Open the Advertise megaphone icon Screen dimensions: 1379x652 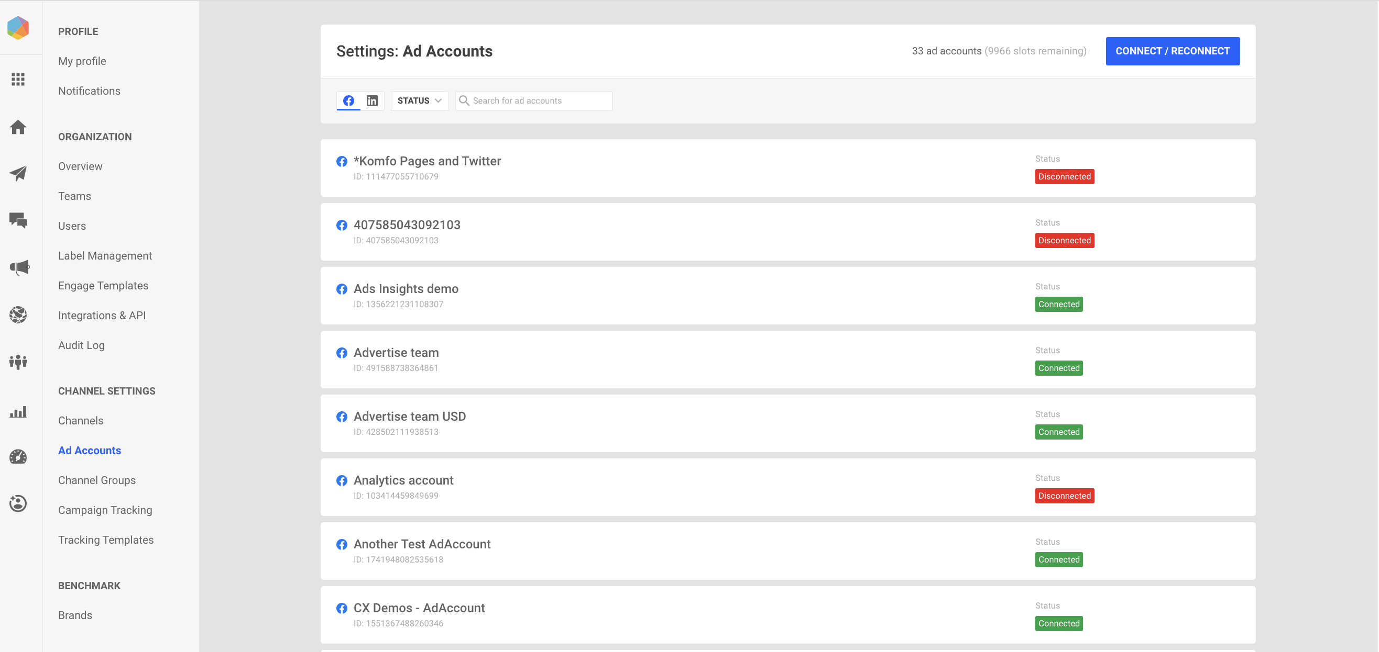pyautogui.click(x=19, y=267)
